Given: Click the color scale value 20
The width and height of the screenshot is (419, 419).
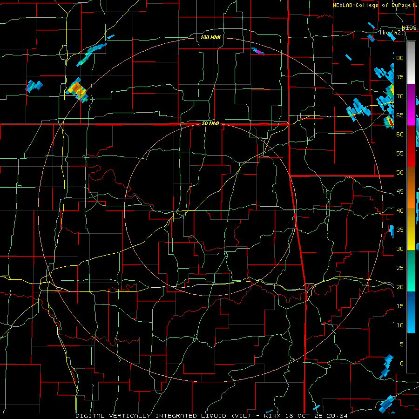Looking at the screenshot, I should [400, 287].
